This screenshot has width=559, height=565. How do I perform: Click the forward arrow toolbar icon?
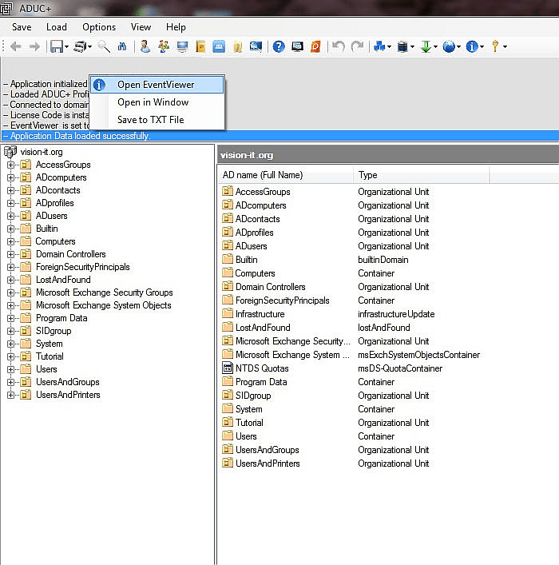[x=34, y=46]
